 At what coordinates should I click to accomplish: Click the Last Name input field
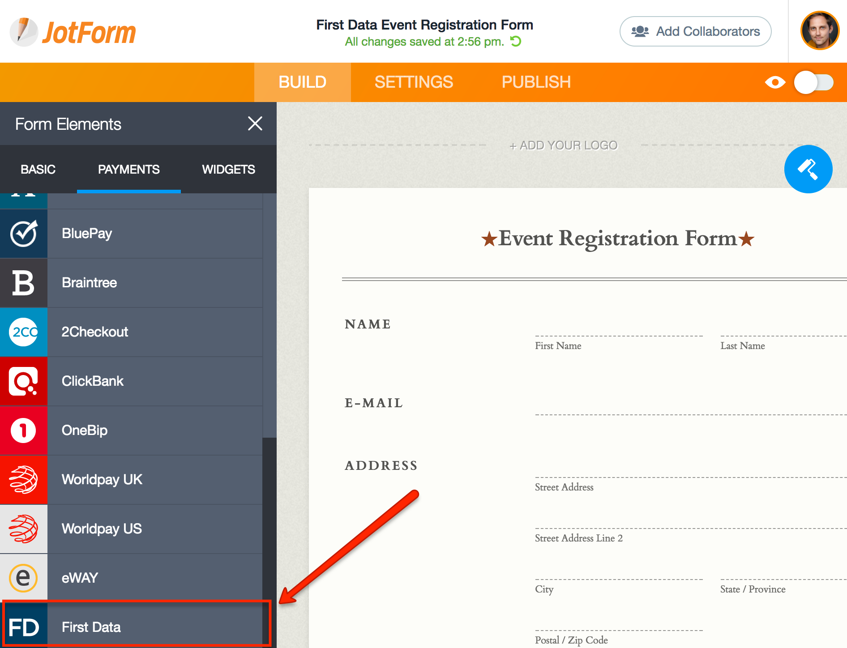tap(783, 327)
